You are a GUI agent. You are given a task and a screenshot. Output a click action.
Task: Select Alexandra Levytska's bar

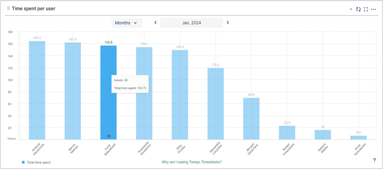[216, 104]
